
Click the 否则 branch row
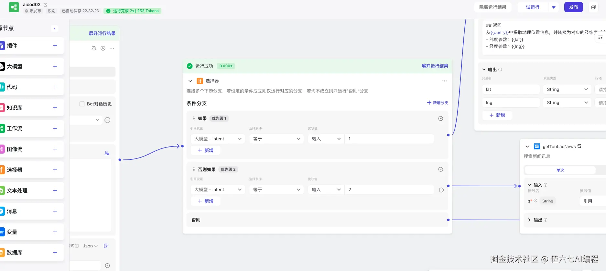click(318, 220)
